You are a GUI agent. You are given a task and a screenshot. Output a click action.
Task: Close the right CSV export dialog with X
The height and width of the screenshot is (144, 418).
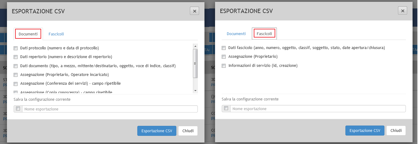point(402,11)
